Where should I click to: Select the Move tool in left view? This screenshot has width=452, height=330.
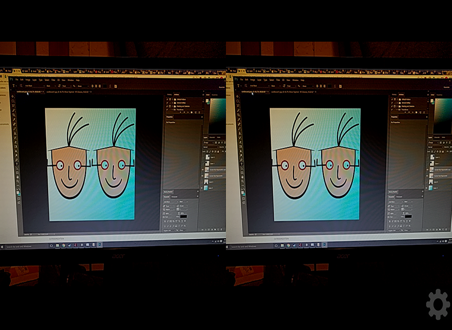[12, 96]
